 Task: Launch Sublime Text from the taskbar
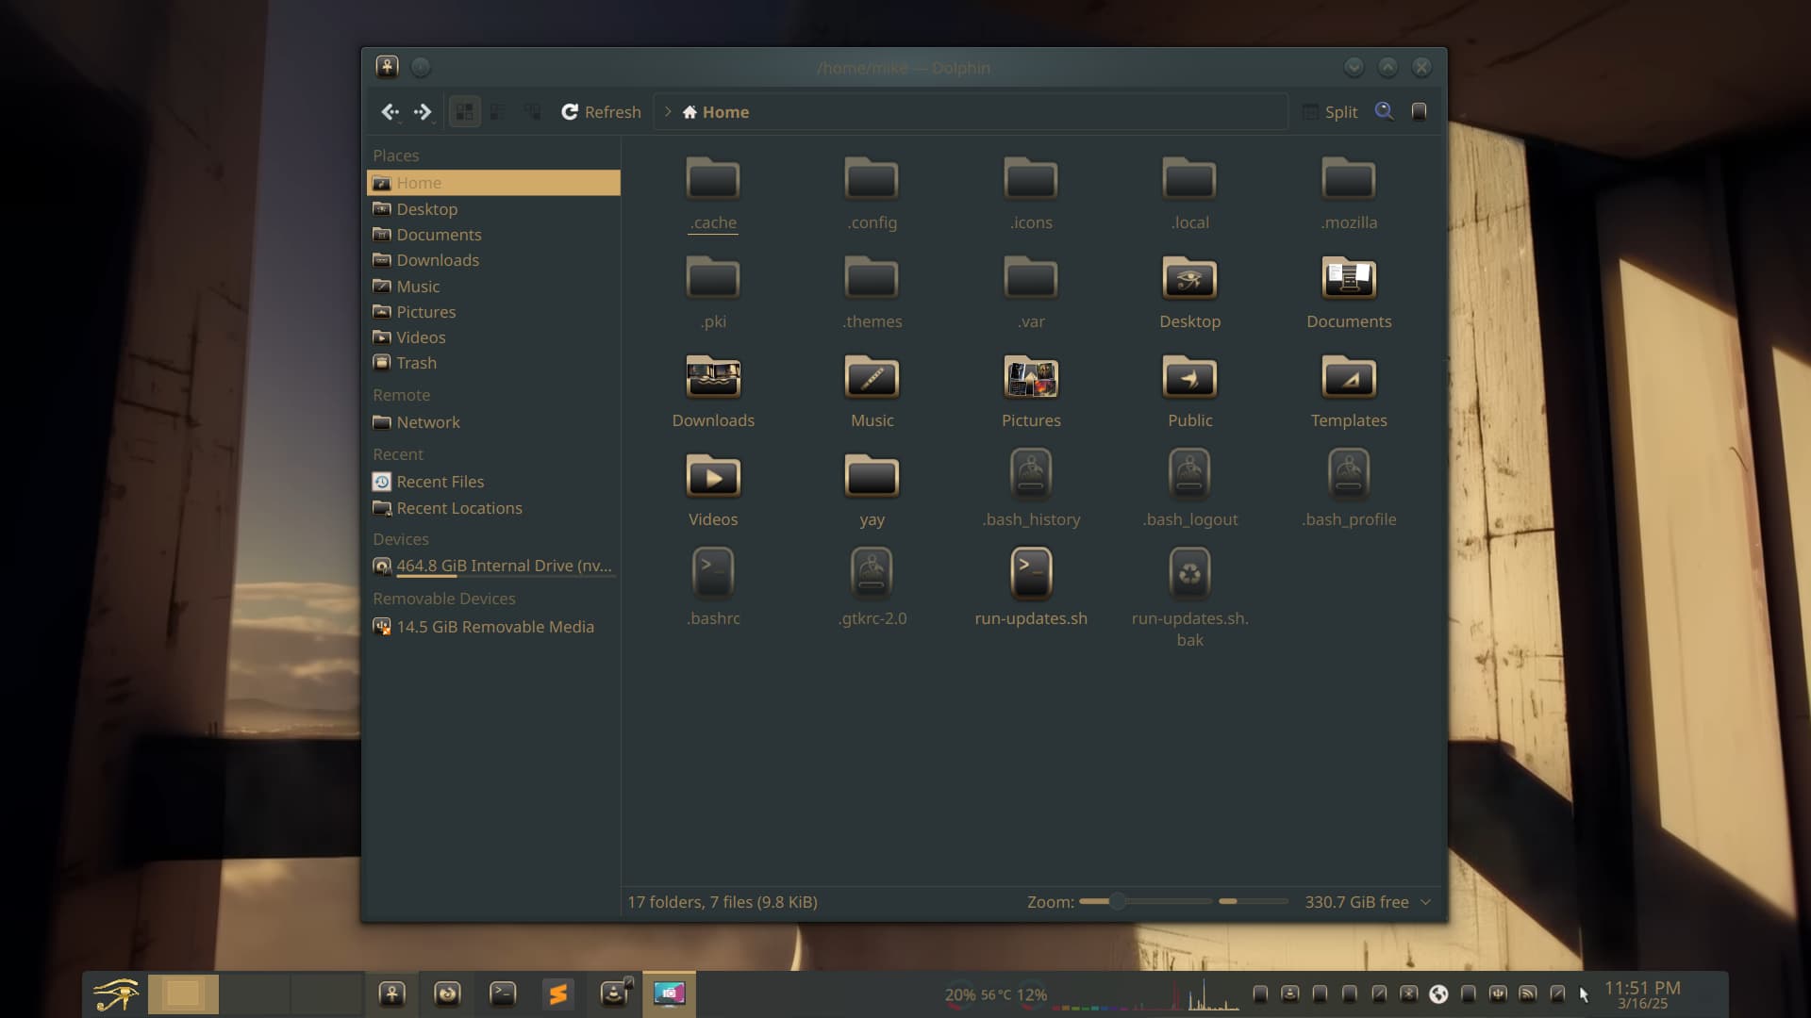coord(558,993)
